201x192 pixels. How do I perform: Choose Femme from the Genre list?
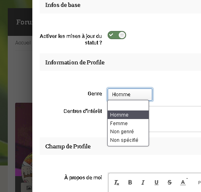click(128, 123)
